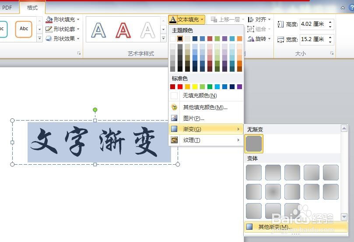Click the green rotation handle of text box
The image size is (354, 242).
pos(95,110)
